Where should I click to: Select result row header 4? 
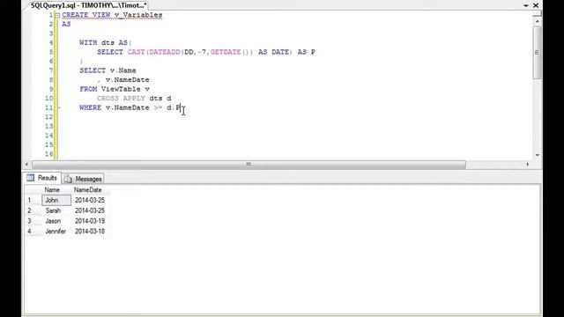[x=33, y=232]
